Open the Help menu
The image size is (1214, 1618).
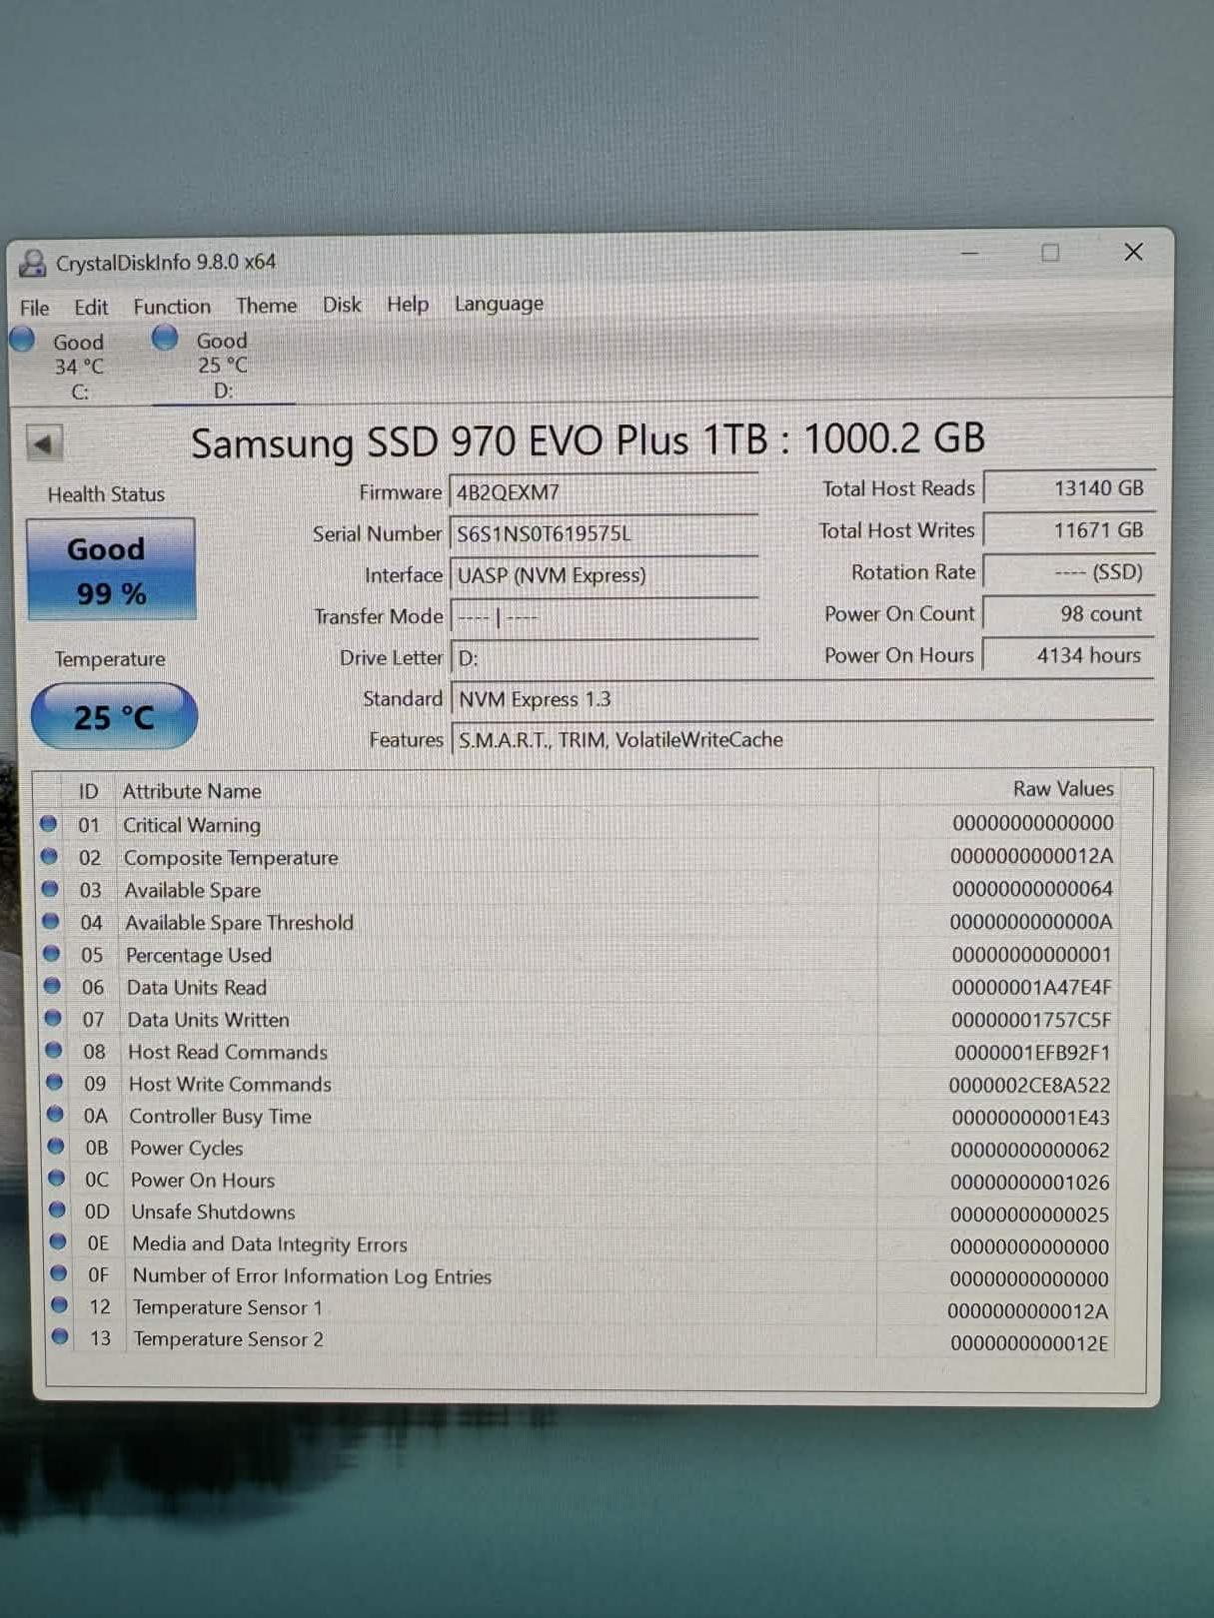tap(408, 304)
